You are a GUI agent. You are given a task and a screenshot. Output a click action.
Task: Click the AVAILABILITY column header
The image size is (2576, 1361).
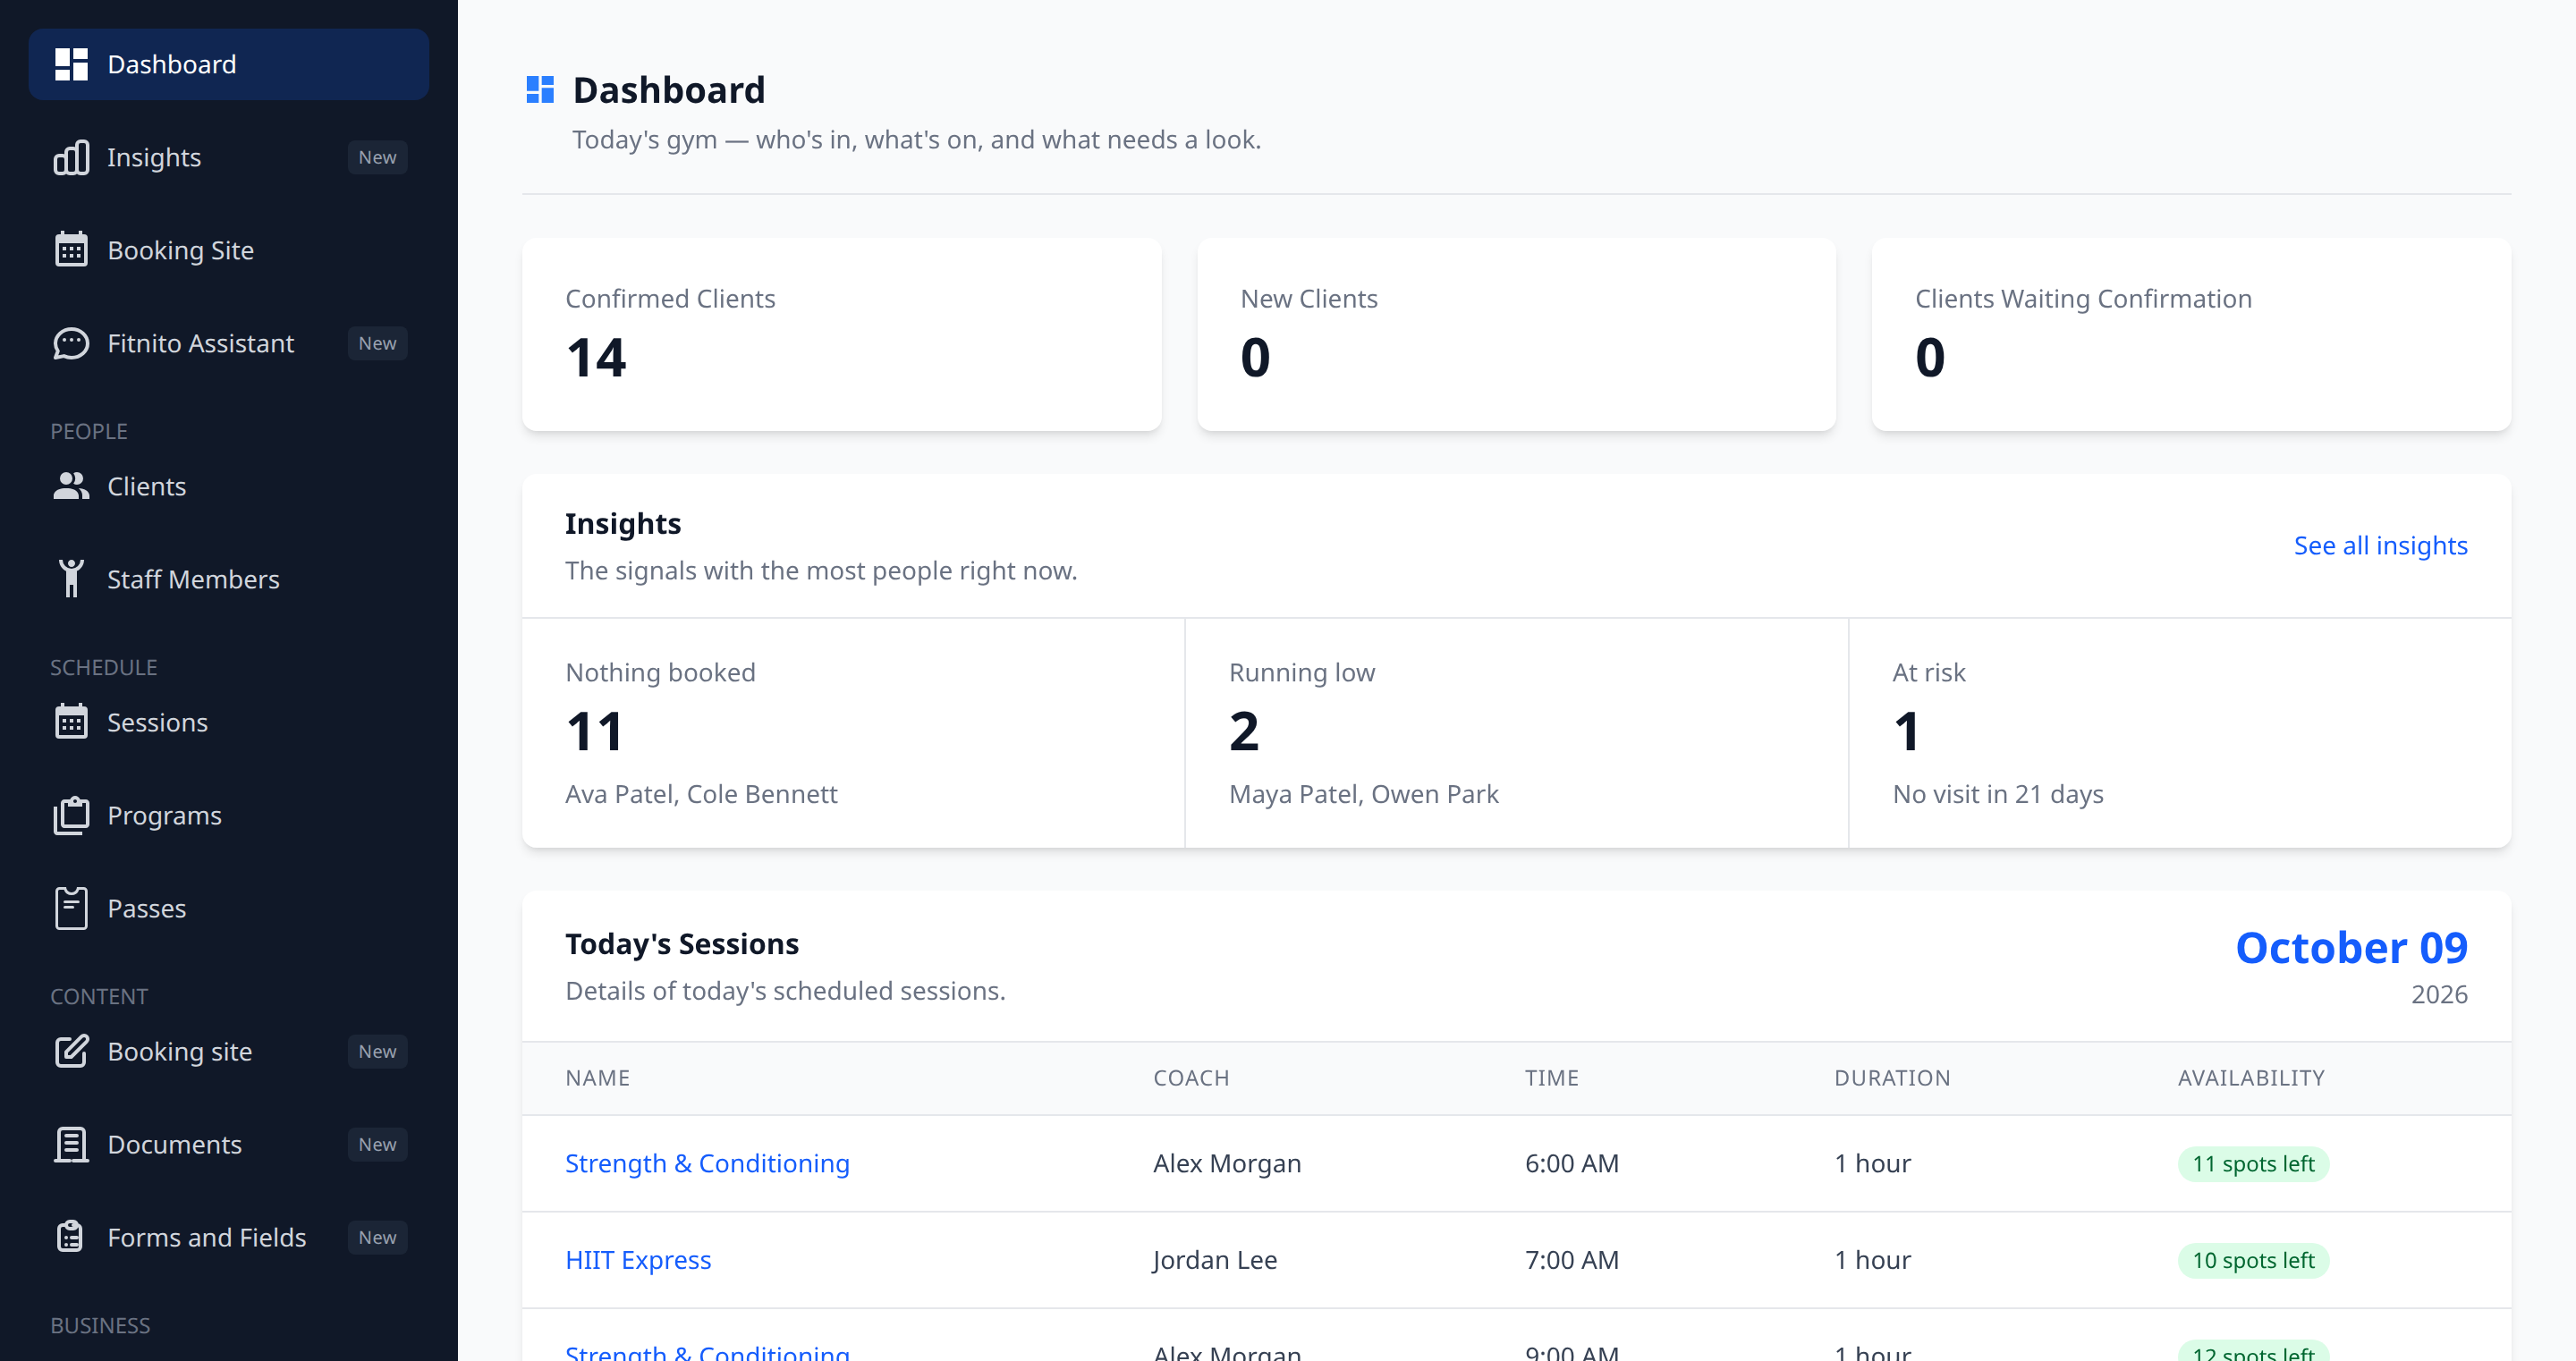[x=2251, y=1077]
